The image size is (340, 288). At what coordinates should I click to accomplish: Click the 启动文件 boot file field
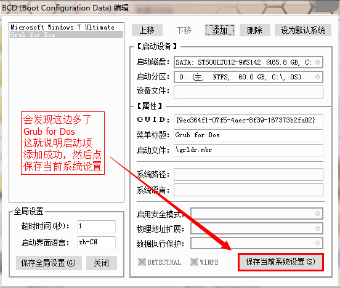click(x=248, y=150)
